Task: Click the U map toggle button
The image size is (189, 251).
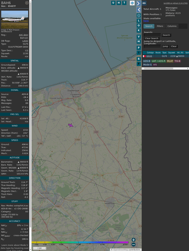Action: point(113,3)
